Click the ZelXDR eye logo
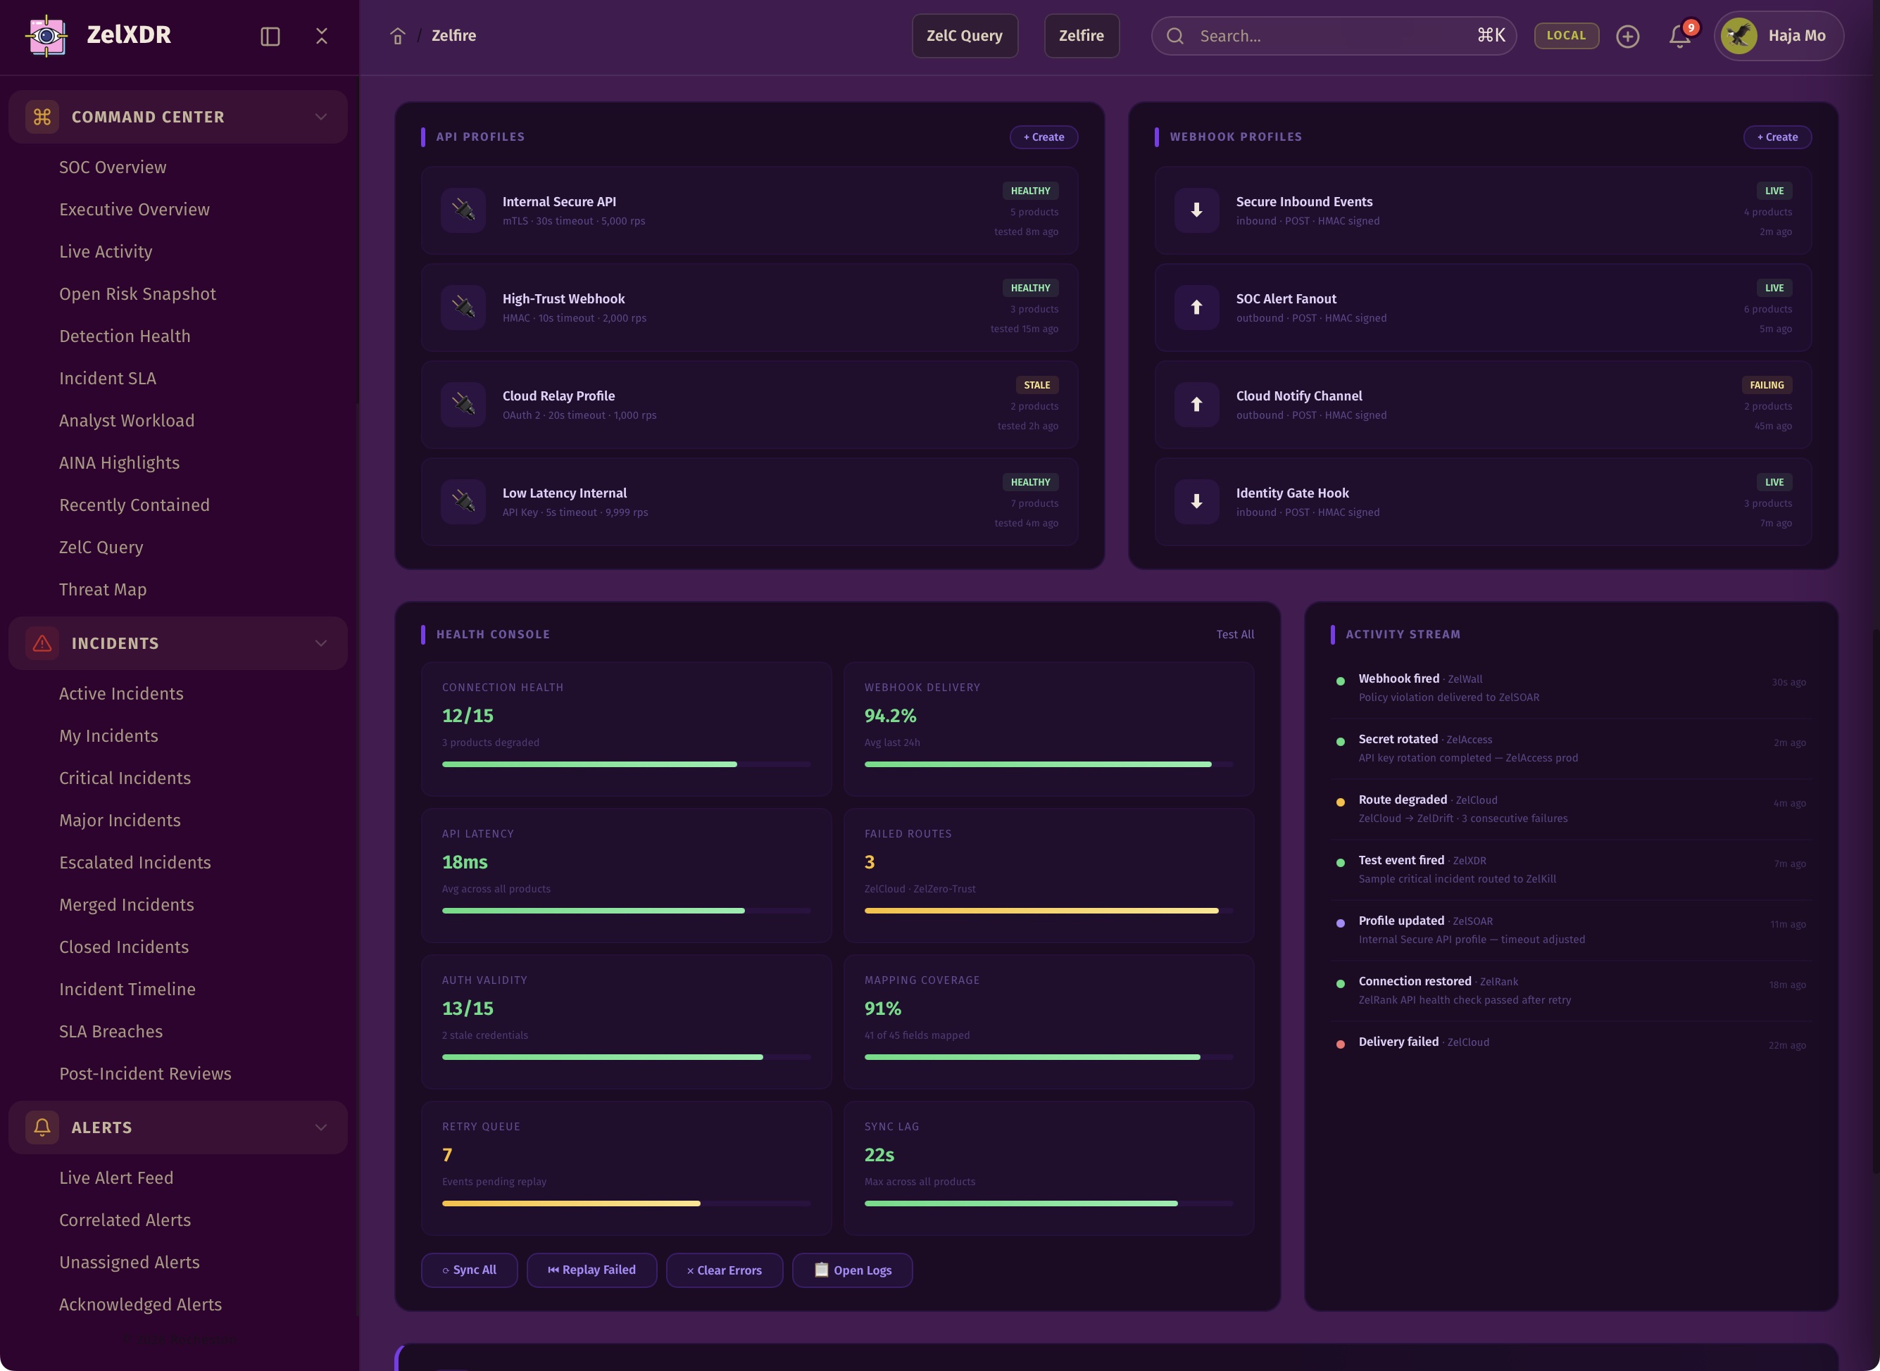The image size is (1880, 1371). 46,35
